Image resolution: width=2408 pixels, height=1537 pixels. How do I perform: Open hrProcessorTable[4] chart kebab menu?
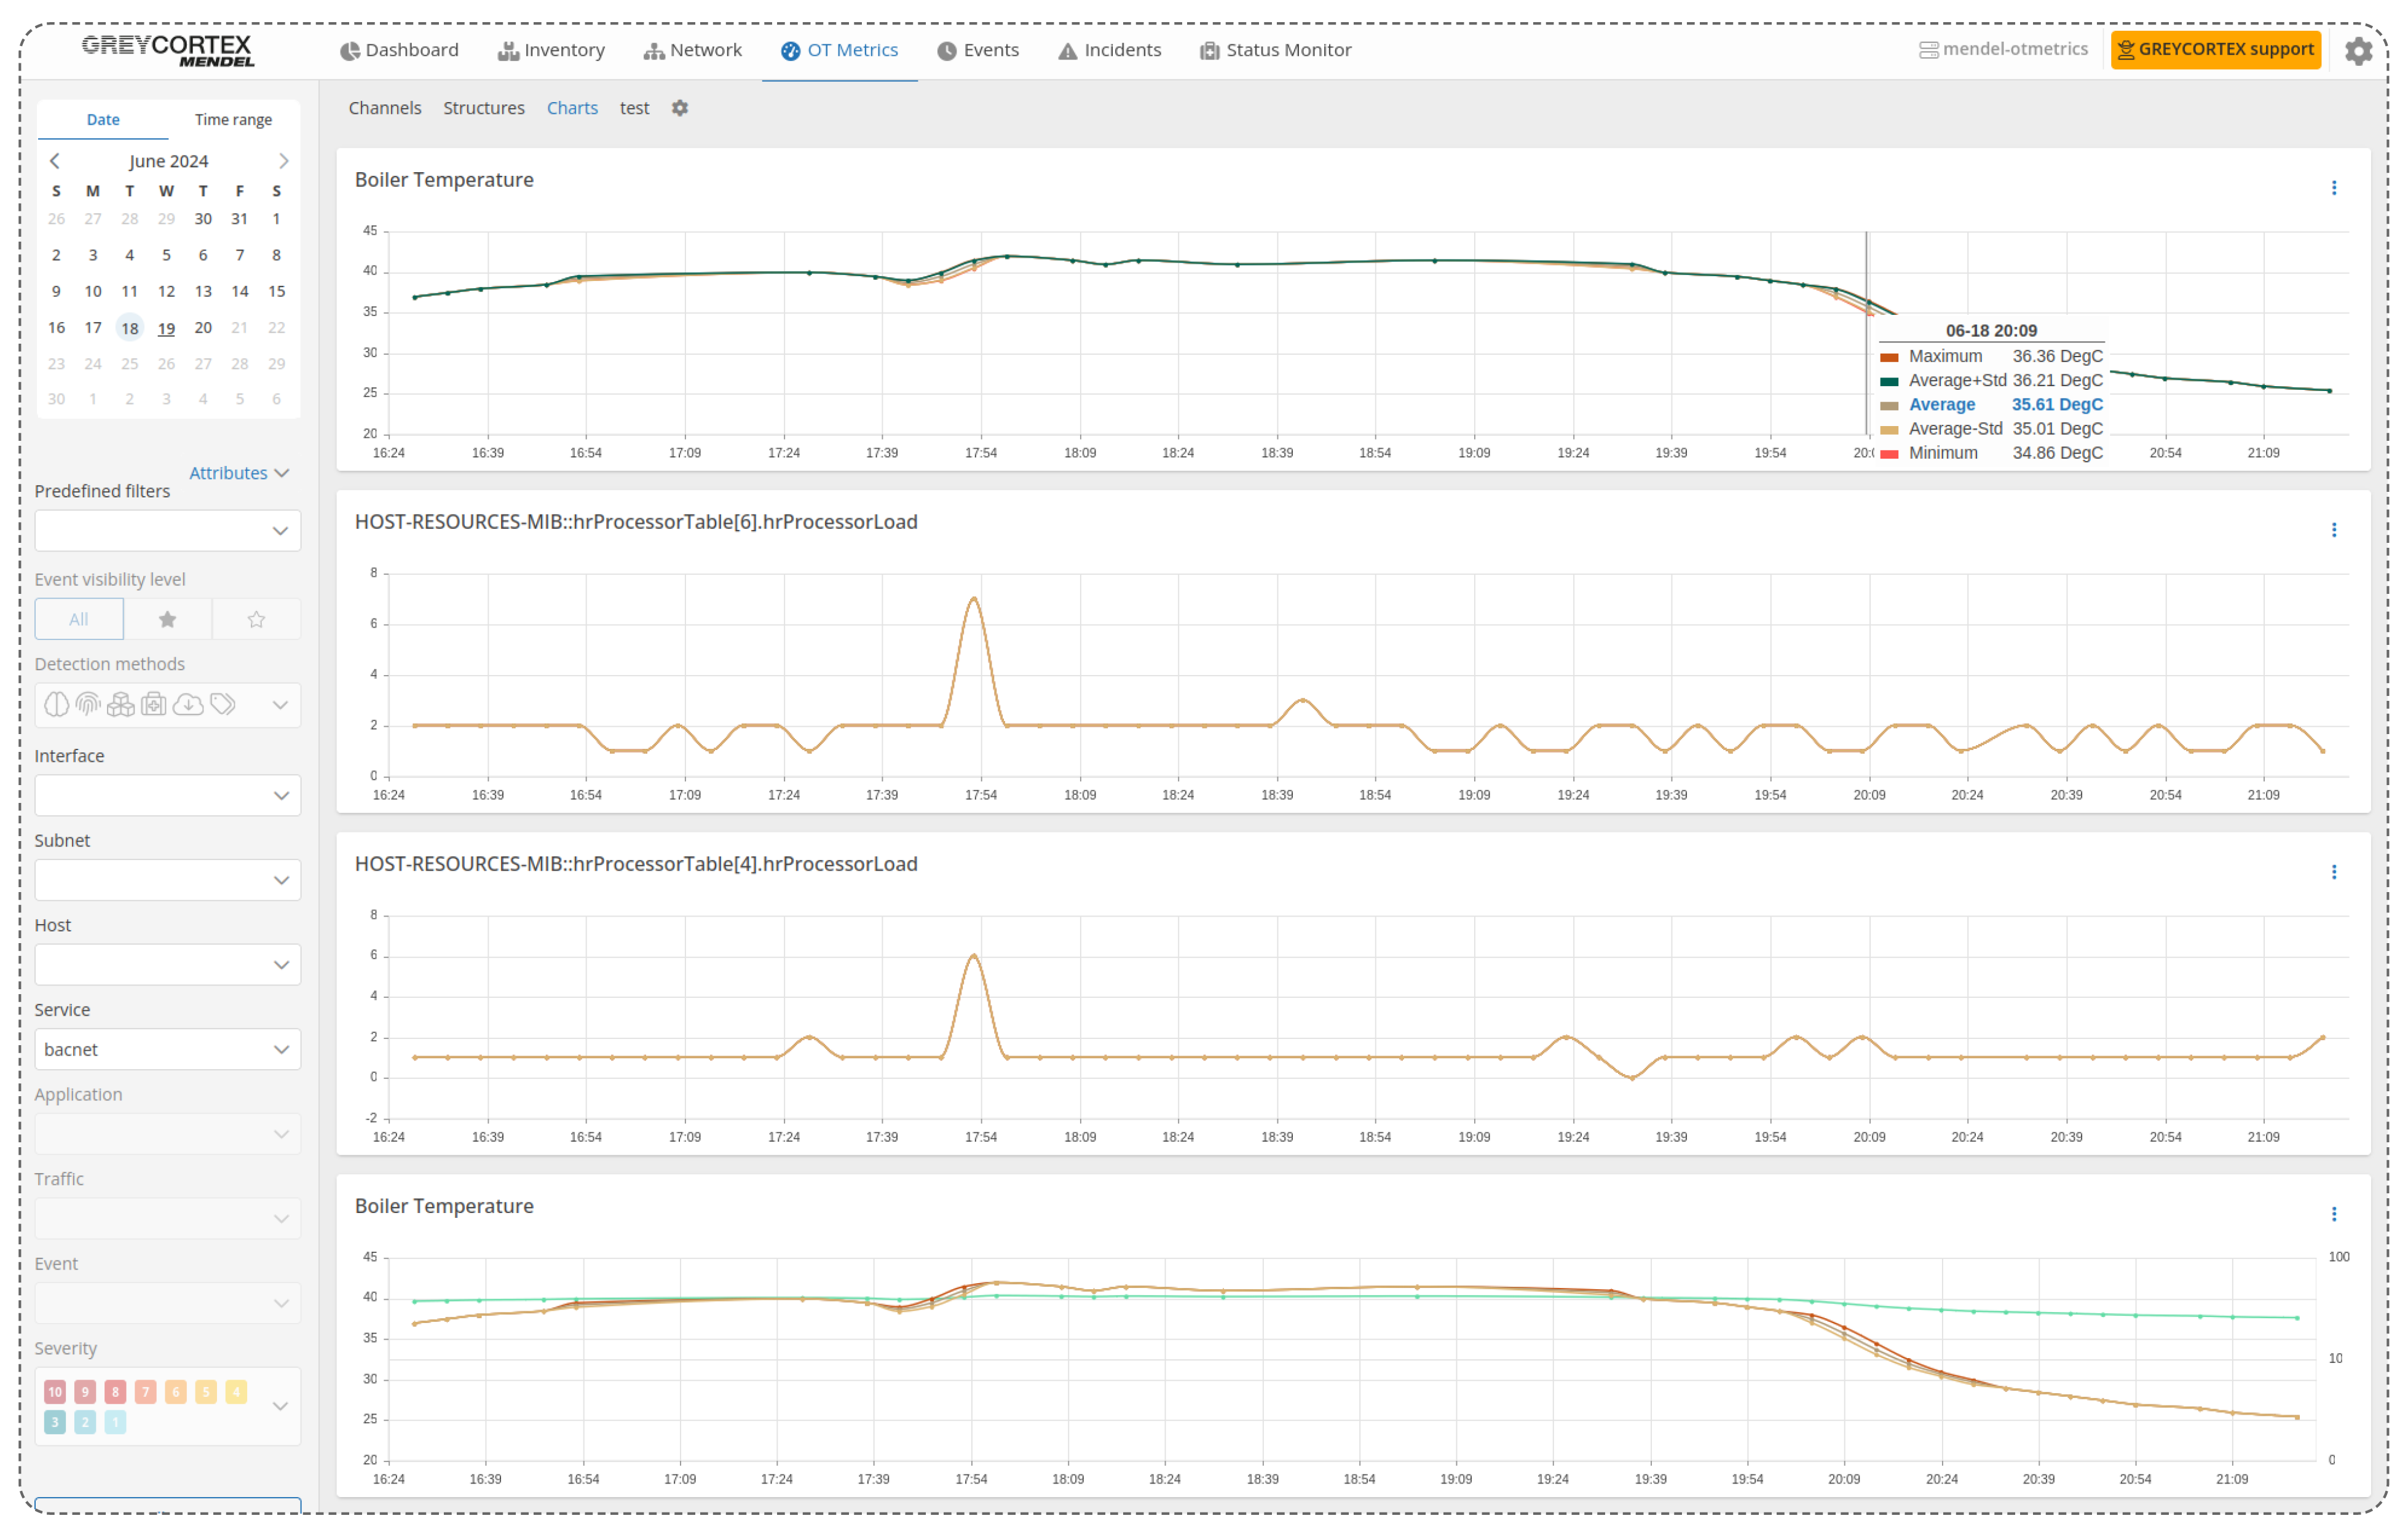click(x=2333, y=872)
